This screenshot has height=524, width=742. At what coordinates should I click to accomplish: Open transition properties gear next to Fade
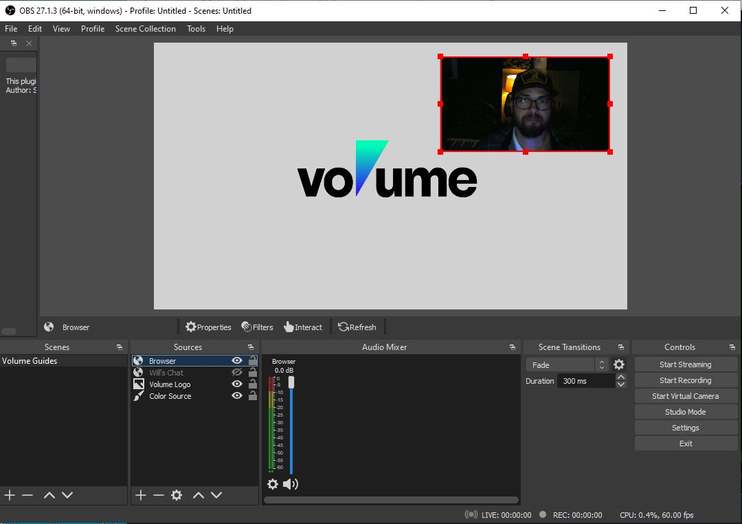click(618, 364)
